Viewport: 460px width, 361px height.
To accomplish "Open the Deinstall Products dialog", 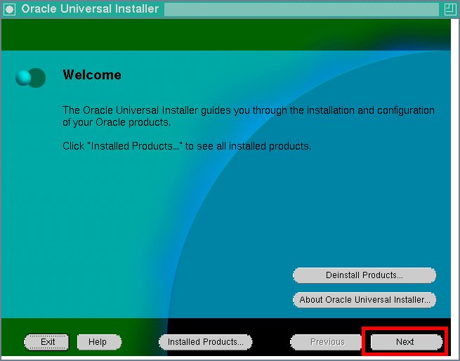I will (364, 275).
